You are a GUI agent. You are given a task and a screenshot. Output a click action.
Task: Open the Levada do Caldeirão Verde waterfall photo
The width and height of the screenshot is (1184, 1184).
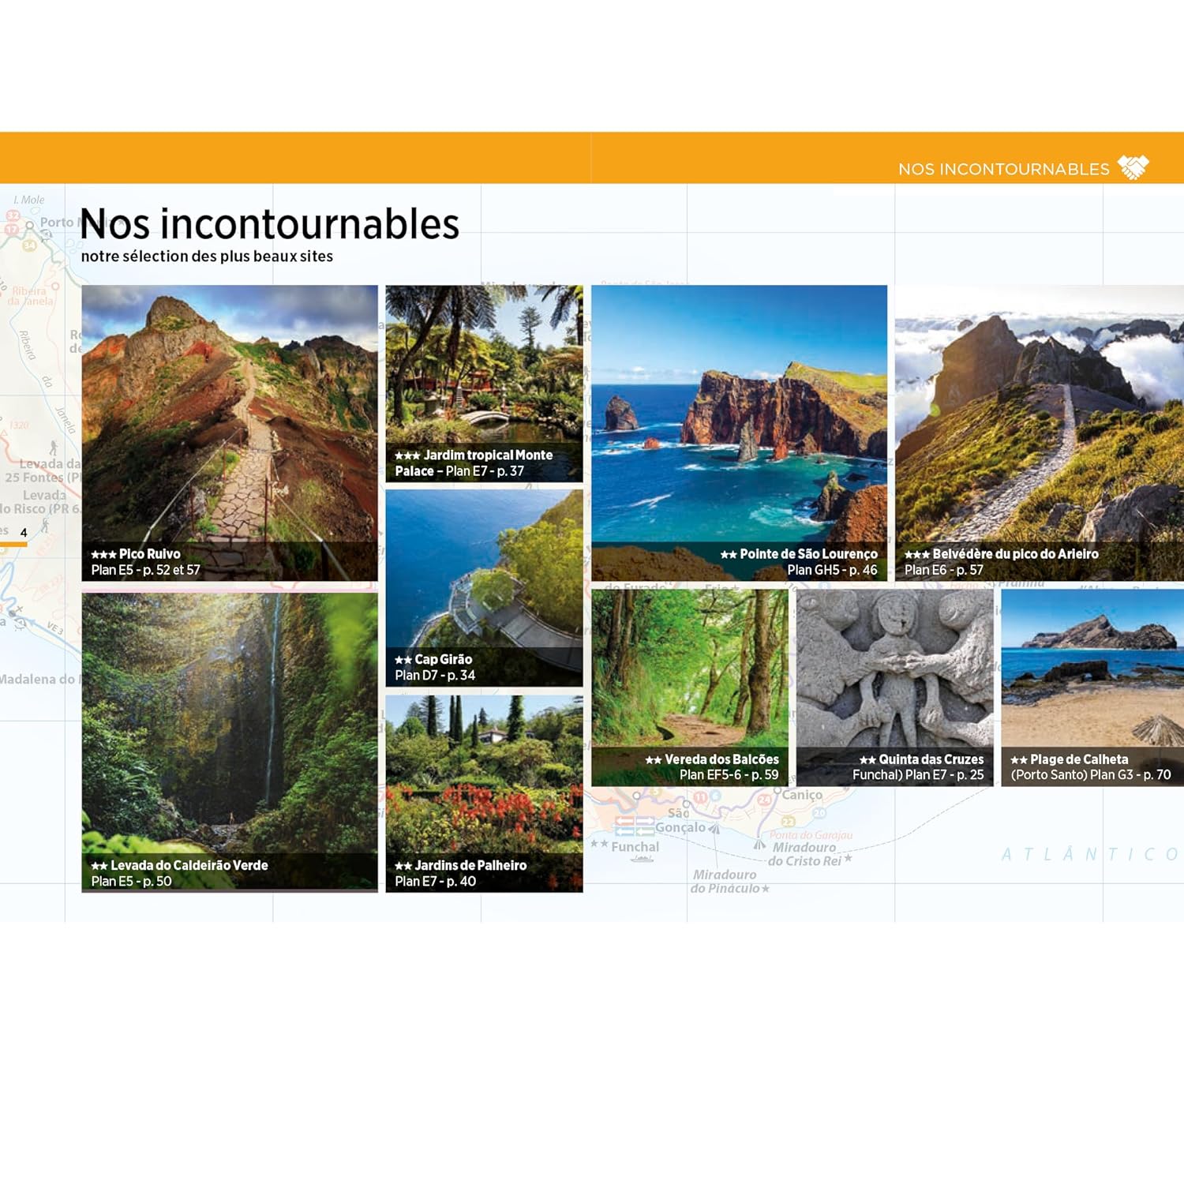click(230, 722)
